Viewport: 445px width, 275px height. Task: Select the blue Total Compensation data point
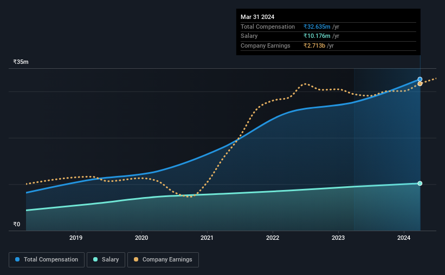420,79
